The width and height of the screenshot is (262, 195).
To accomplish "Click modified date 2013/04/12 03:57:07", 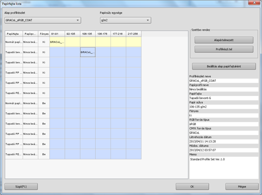I will click(x=224, y=150).
